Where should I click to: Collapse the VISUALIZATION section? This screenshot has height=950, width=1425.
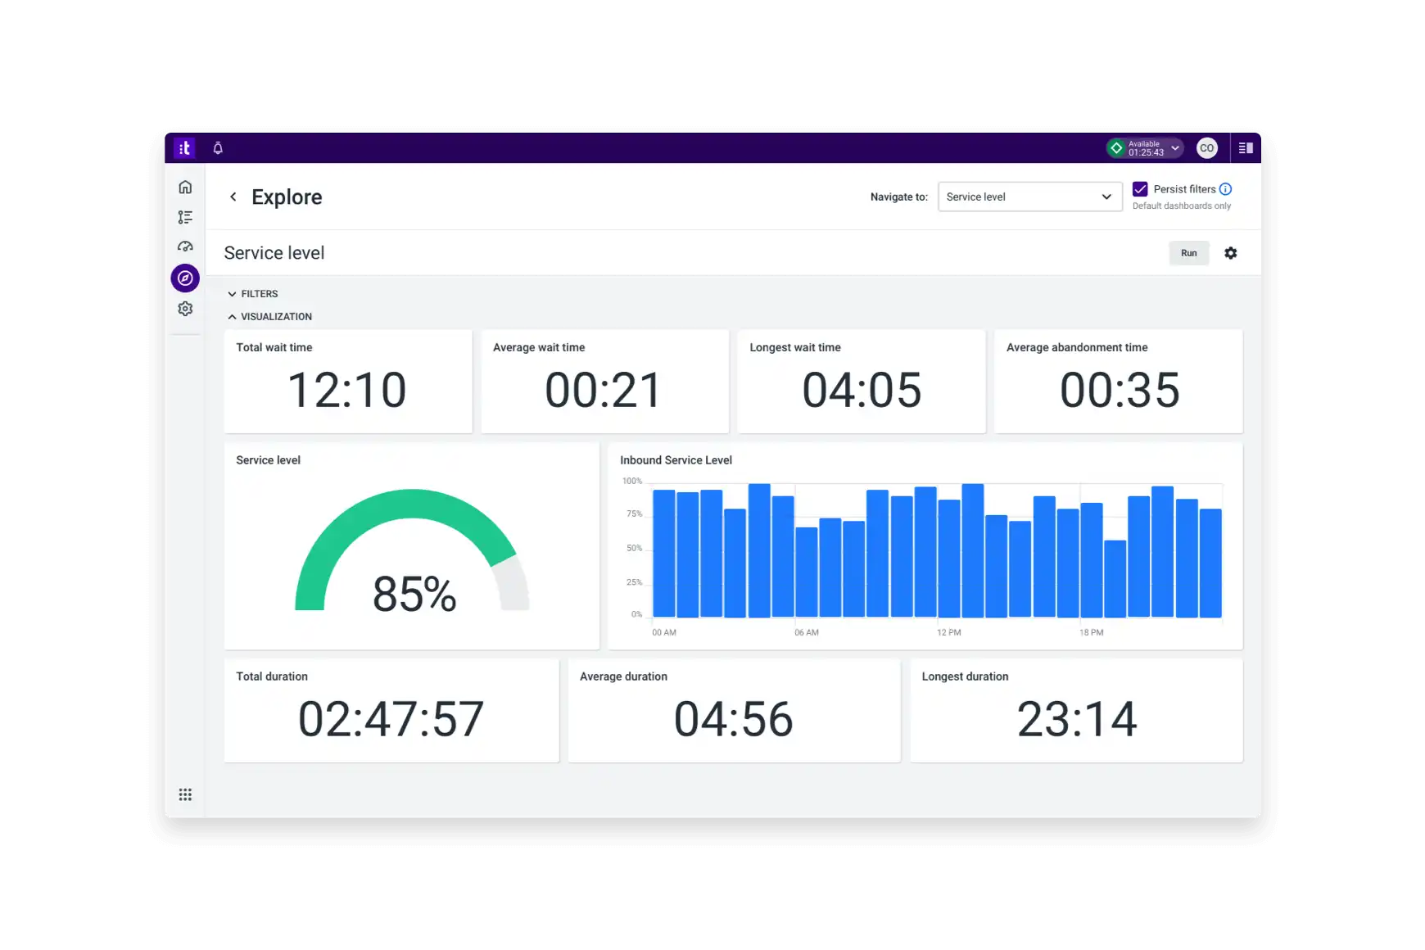pos(269,316)
